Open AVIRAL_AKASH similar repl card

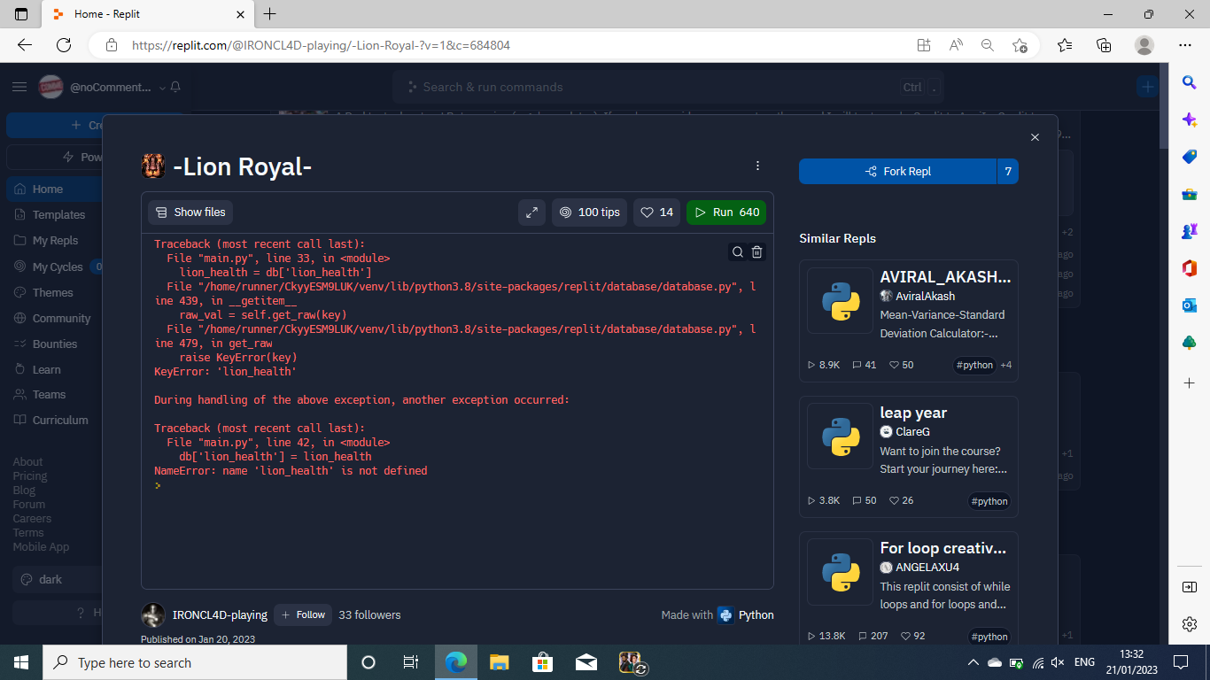click(908, 321)
